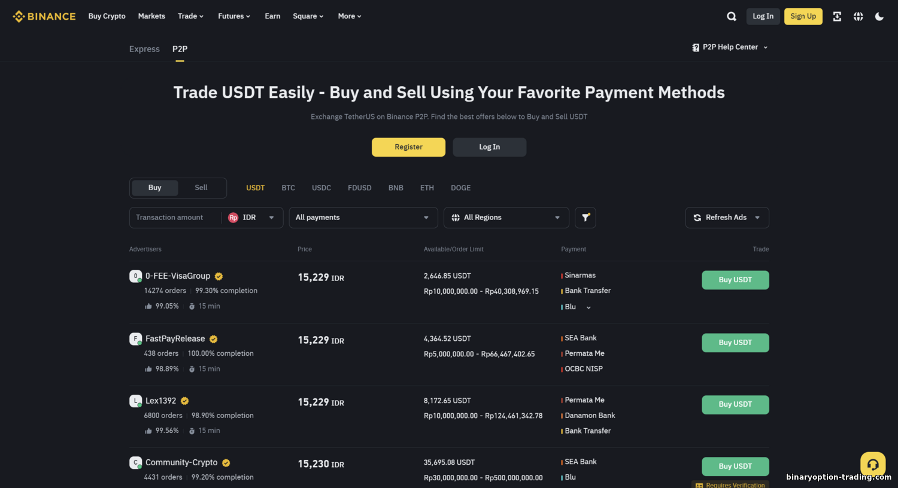This screenshot has width=898, height=488.
Task: Open Community-Crypto advertiser profile link
Action: click(181, 463)
